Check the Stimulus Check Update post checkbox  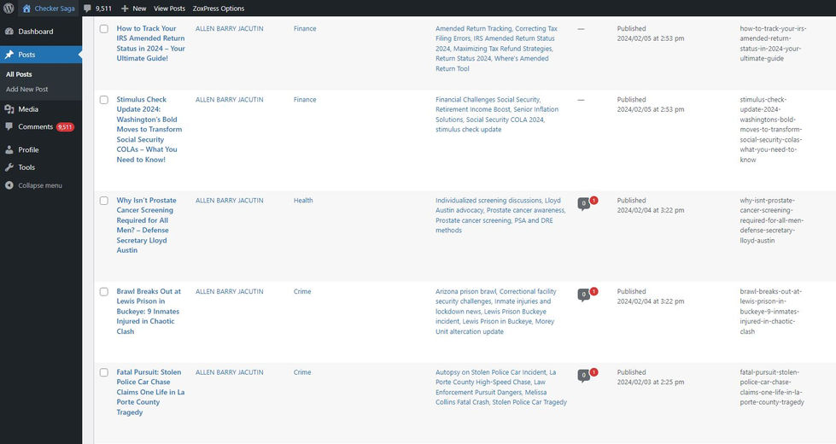click(x=104, y=100)
